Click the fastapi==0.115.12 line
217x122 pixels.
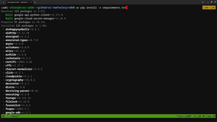click(17, 98)
